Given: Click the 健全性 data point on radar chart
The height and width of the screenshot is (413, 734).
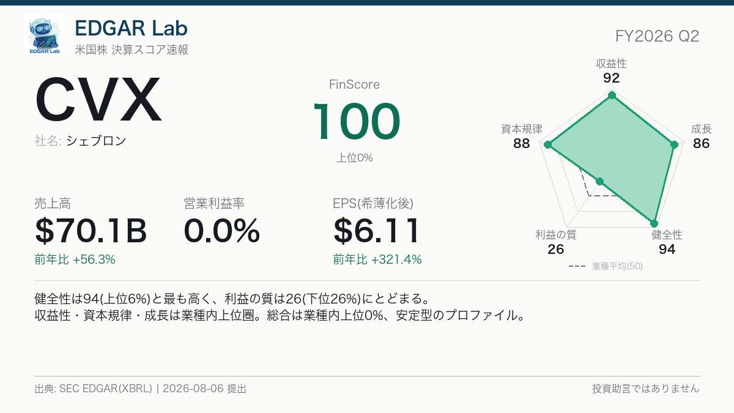Looking at the screenshot, I should 654,223.
